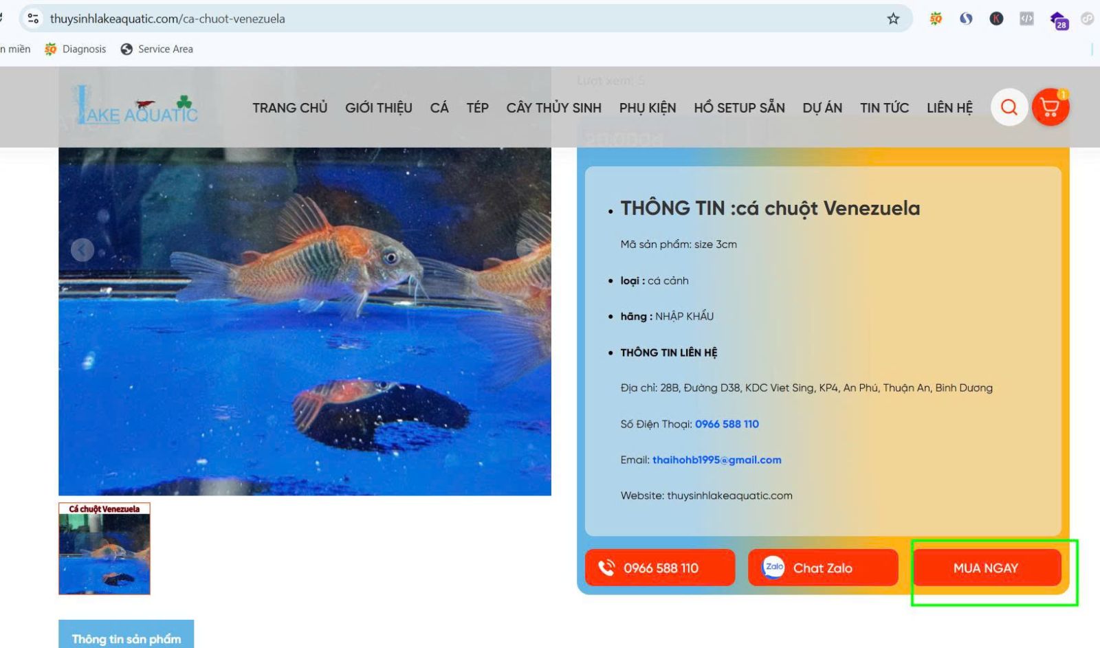Open the CÂY THỦY SINH menu
The image size is (1100, 648).
[553, 108]
